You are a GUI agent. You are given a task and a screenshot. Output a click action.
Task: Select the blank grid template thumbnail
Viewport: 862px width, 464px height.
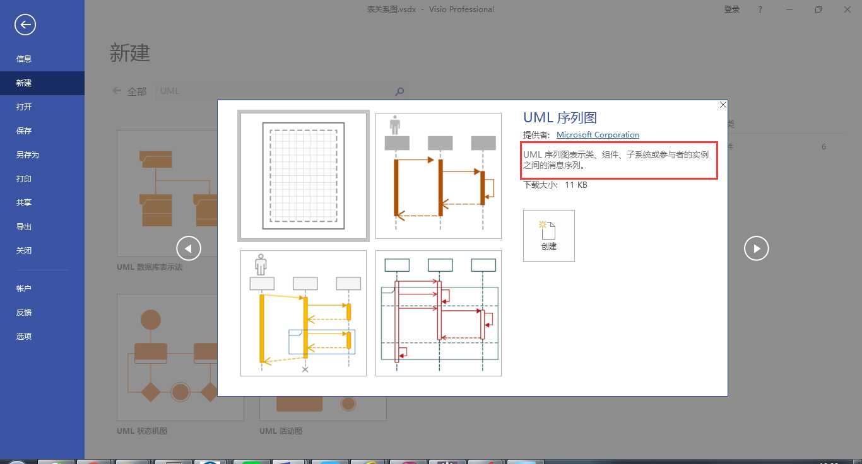(x=304, y=176)
